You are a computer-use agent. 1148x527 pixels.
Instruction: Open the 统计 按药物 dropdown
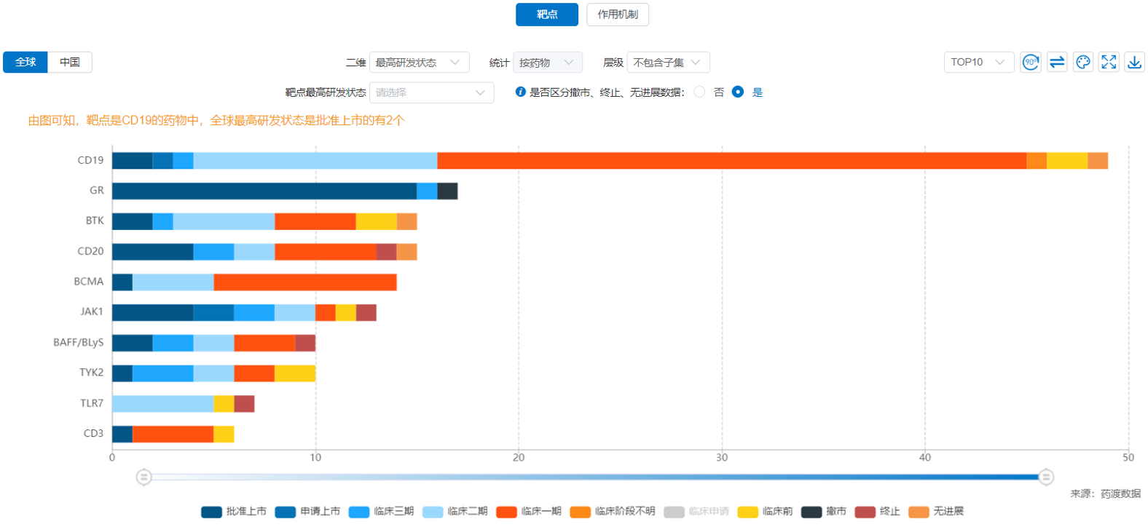click(x=547, y=63)
